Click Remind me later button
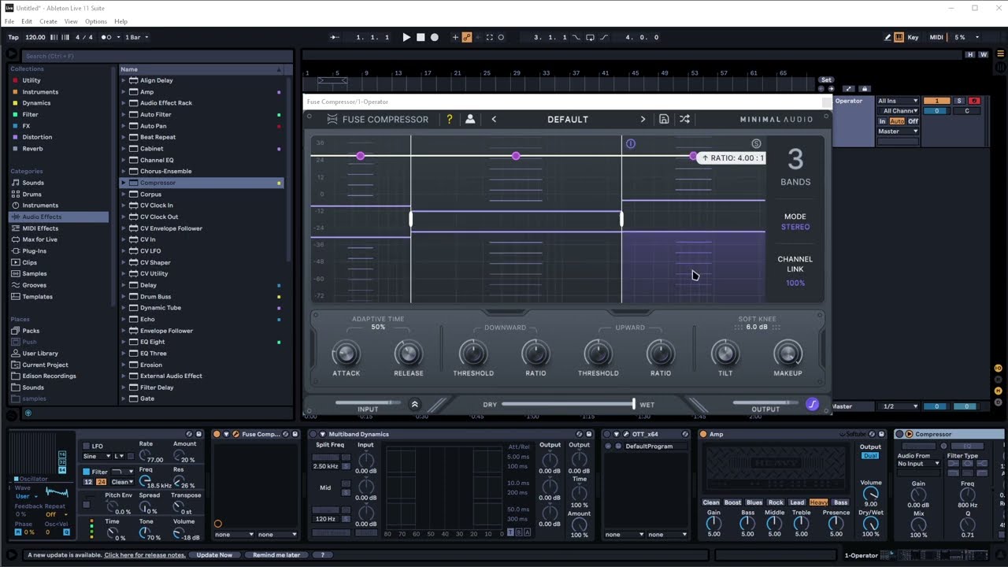 pos(276,555)
